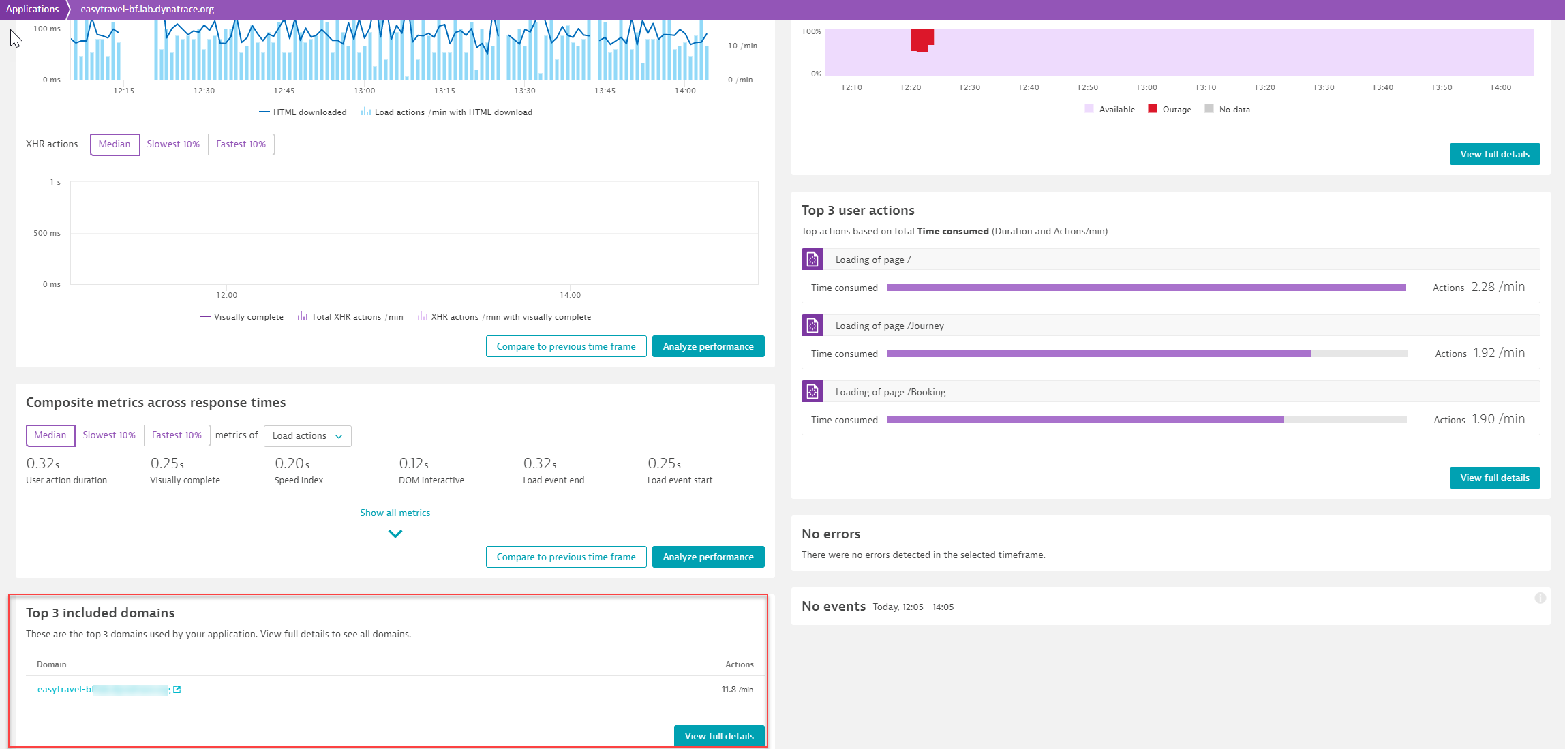
Task: Open external link icon beside easytravel domain
Action: click(177, 690)
